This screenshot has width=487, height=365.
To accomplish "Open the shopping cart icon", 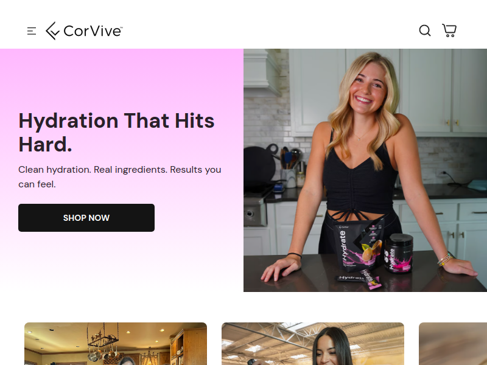I will (449, 30).
